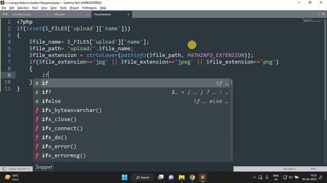Click the Snippet kind label link

(44, 167)
